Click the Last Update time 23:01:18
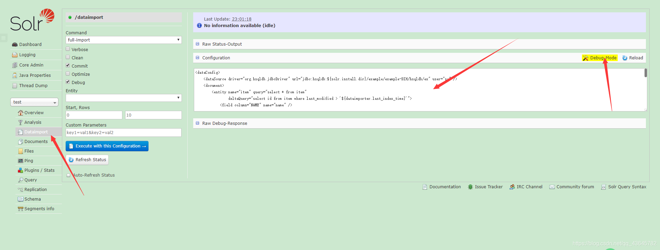Screen dimensions: 660x250 click(x=242, y=19)
